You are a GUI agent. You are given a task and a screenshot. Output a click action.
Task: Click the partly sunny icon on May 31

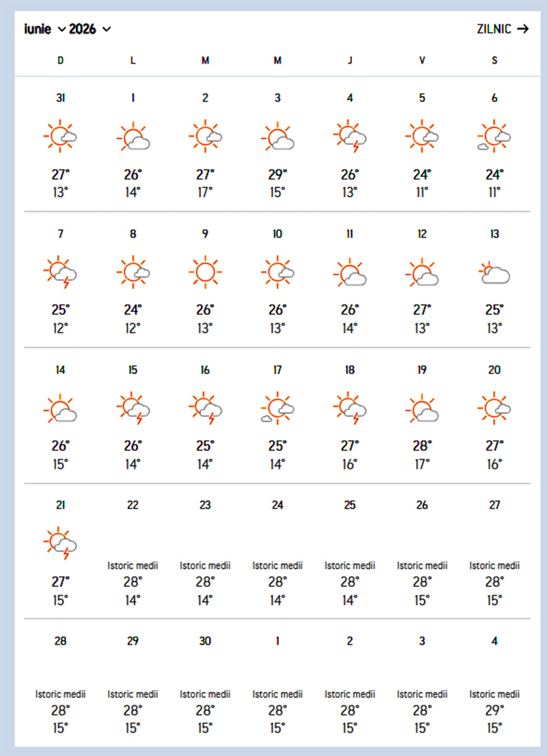pyautogui.click(x=60, y=137)
